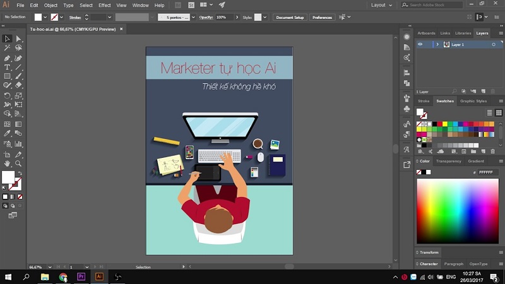This screenshot has width=505, height=284.
Task: Open the Layout workspace dropdown
Action: [381, 5]
